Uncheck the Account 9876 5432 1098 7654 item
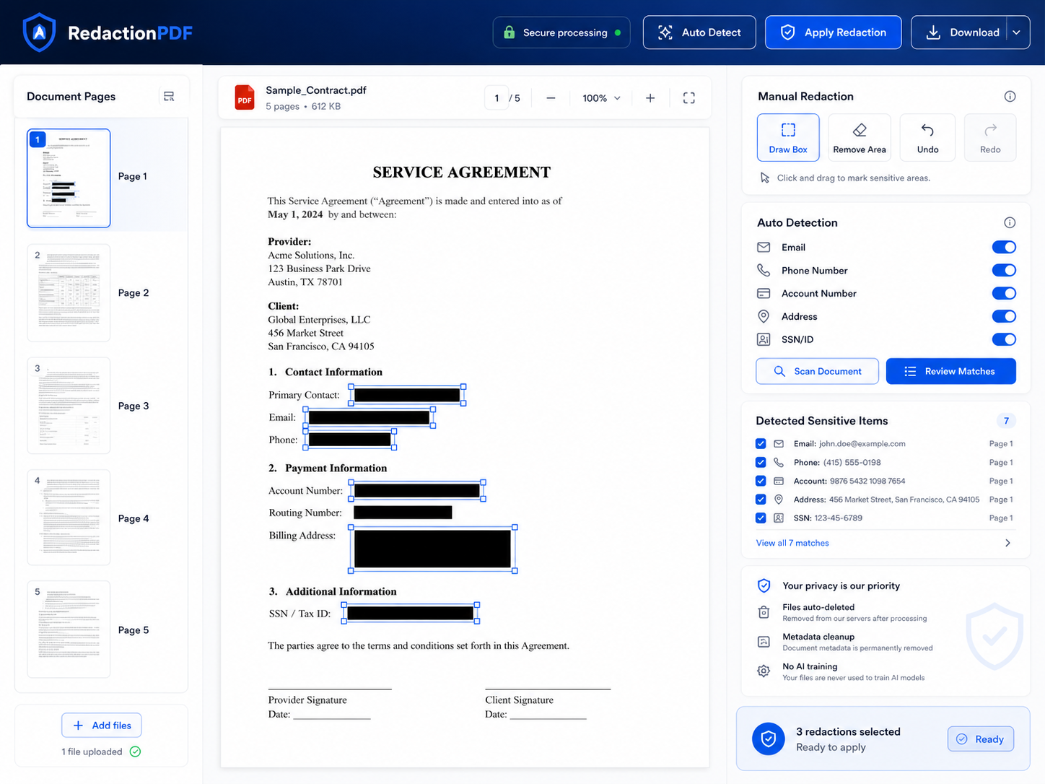This screenshot has width=1045, height=784. click(761, 481)
